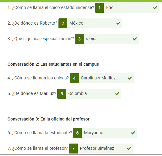Click the checkmark beside México answer
This screenshot has width=162, height=156.
[x=118, y=23]
